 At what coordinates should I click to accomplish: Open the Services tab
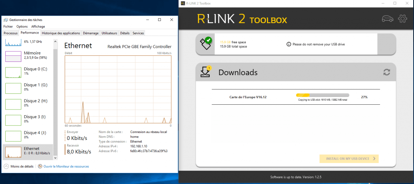138,33
